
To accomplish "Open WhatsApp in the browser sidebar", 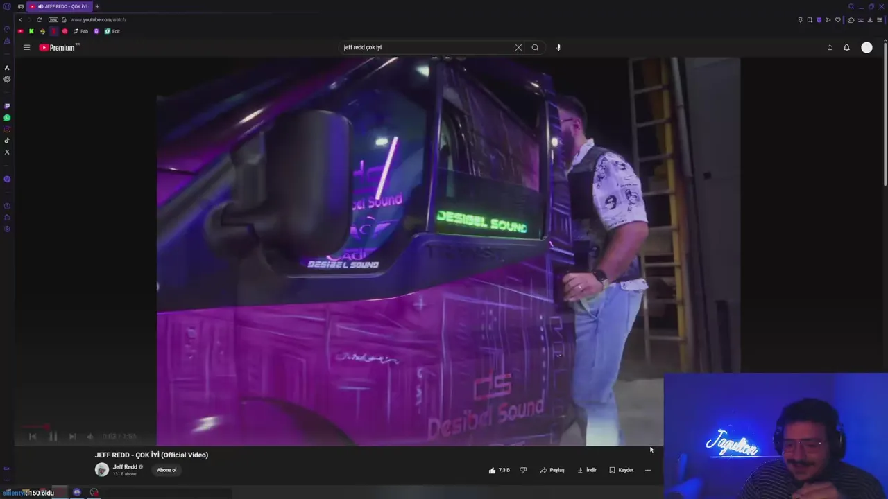I will click(x=7, y=118).
